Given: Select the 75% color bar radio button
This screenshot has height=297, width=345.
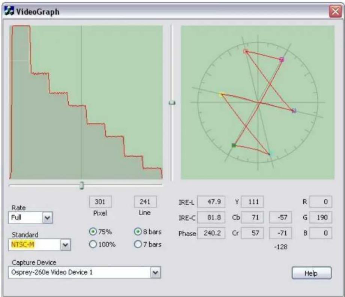Looking at the screenshot, I should [93, 231].
